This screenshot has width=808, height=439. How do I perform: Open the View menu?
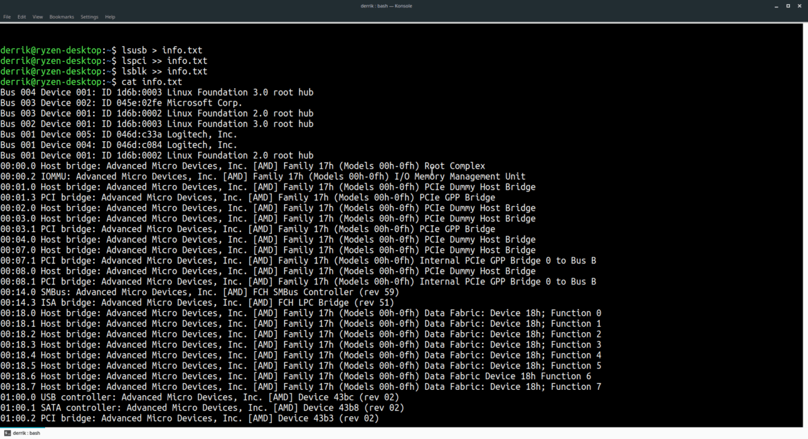coord(38,16)
